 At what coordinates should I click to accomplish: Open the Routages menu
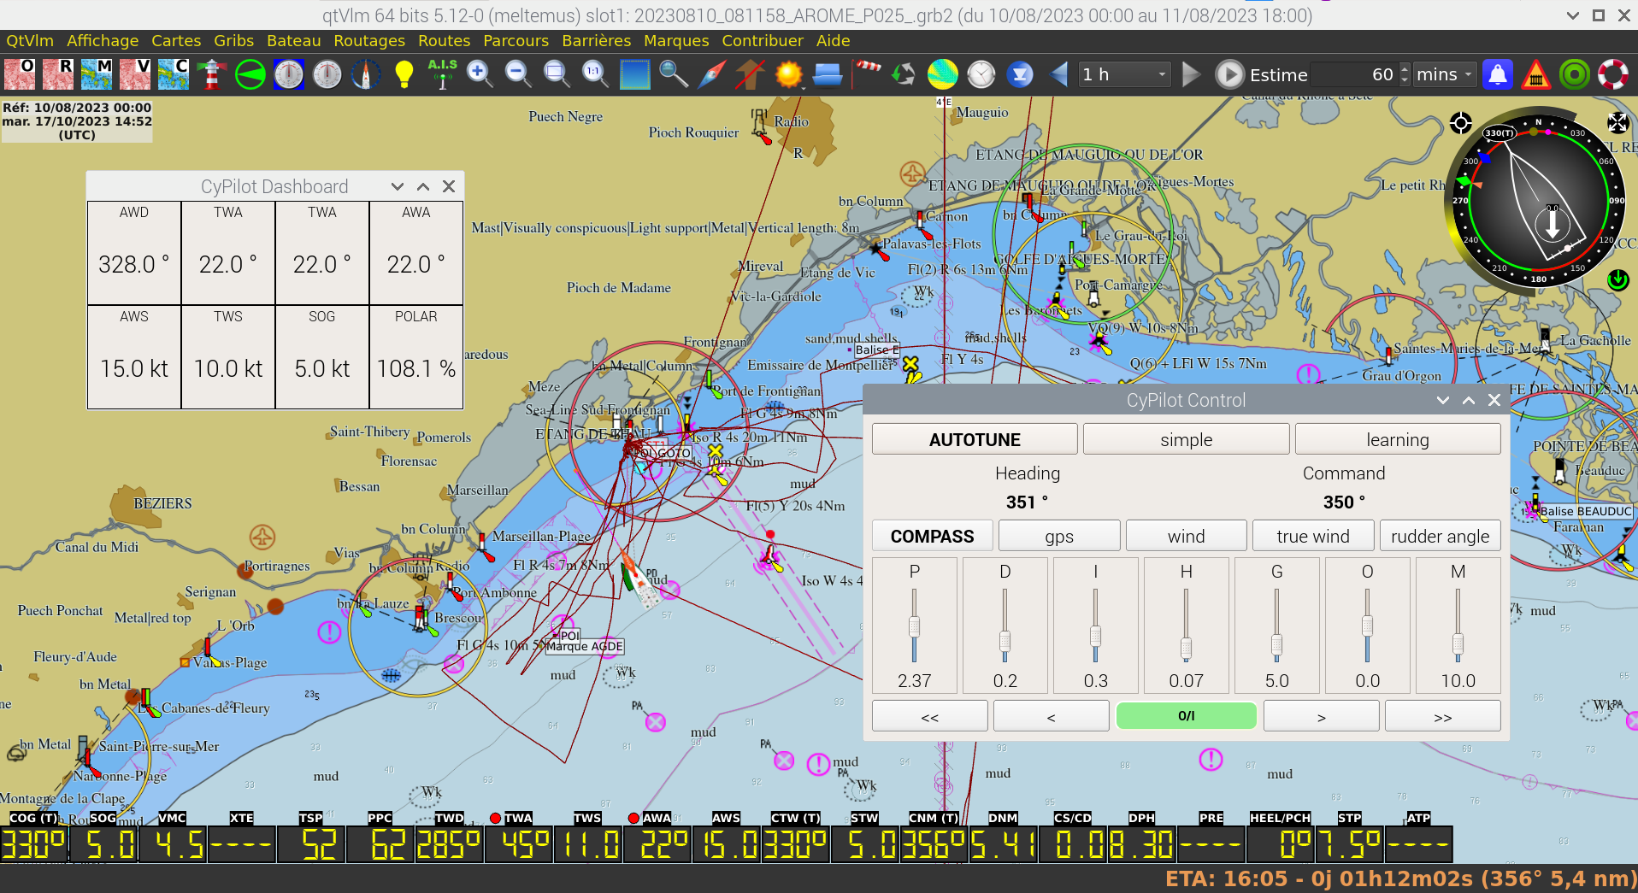[x=369, y=41]
